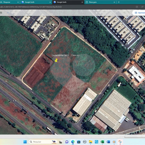Click the read aloud icon in address bar
The height and width of the screenshot is (145, 145).
[142, 7]
